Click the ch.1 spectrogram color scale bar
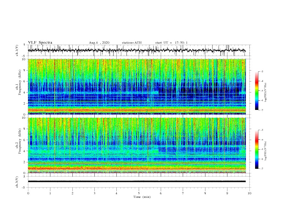This screenshot has height=217, width=281. [257, 91]
